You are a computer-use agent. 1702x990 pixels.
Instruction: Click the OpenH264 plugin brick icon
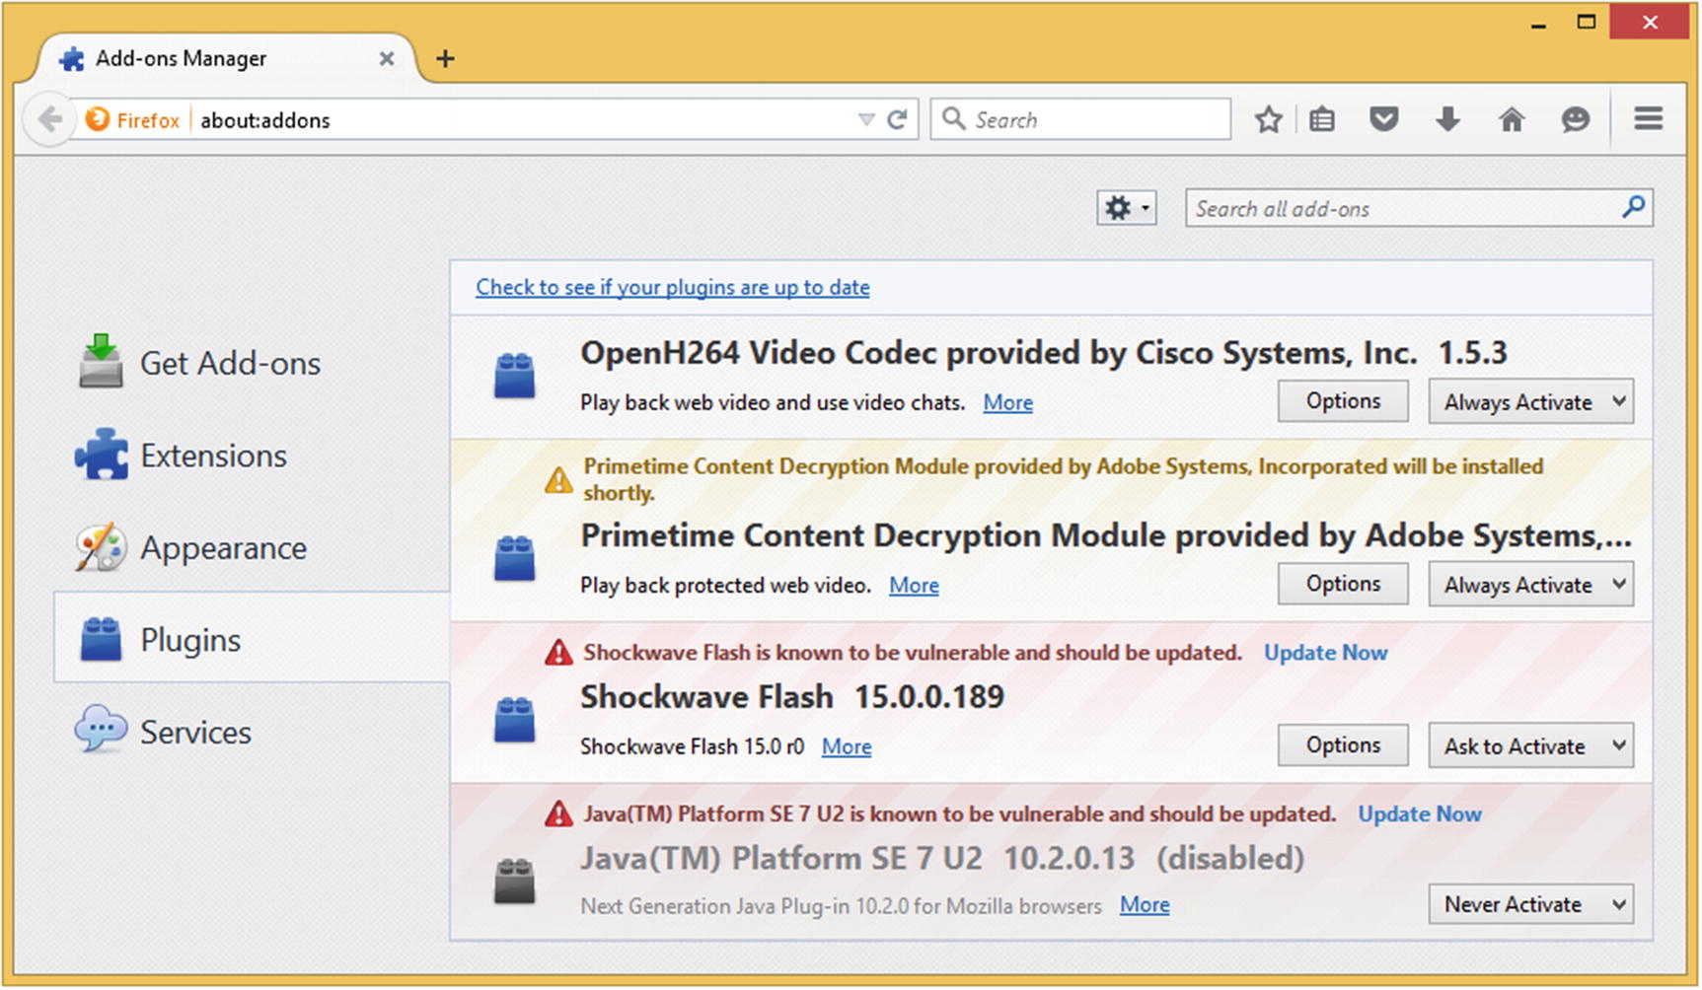coord(514,376)
